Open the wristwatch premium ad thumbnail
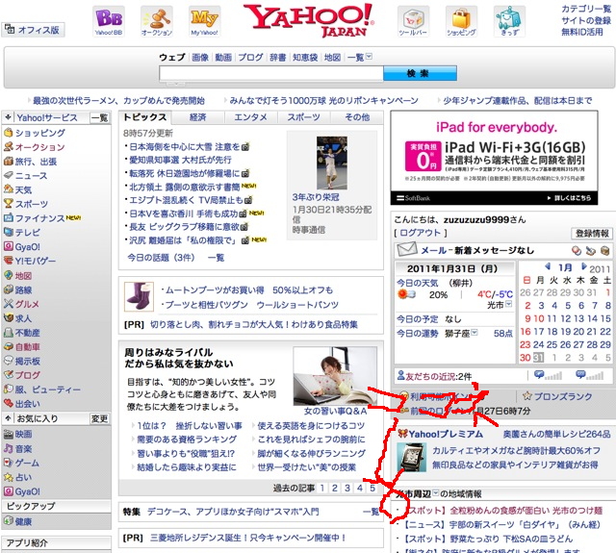Viewport: 616px width, 553px height. pyautogui.click(x=411, y=457)
